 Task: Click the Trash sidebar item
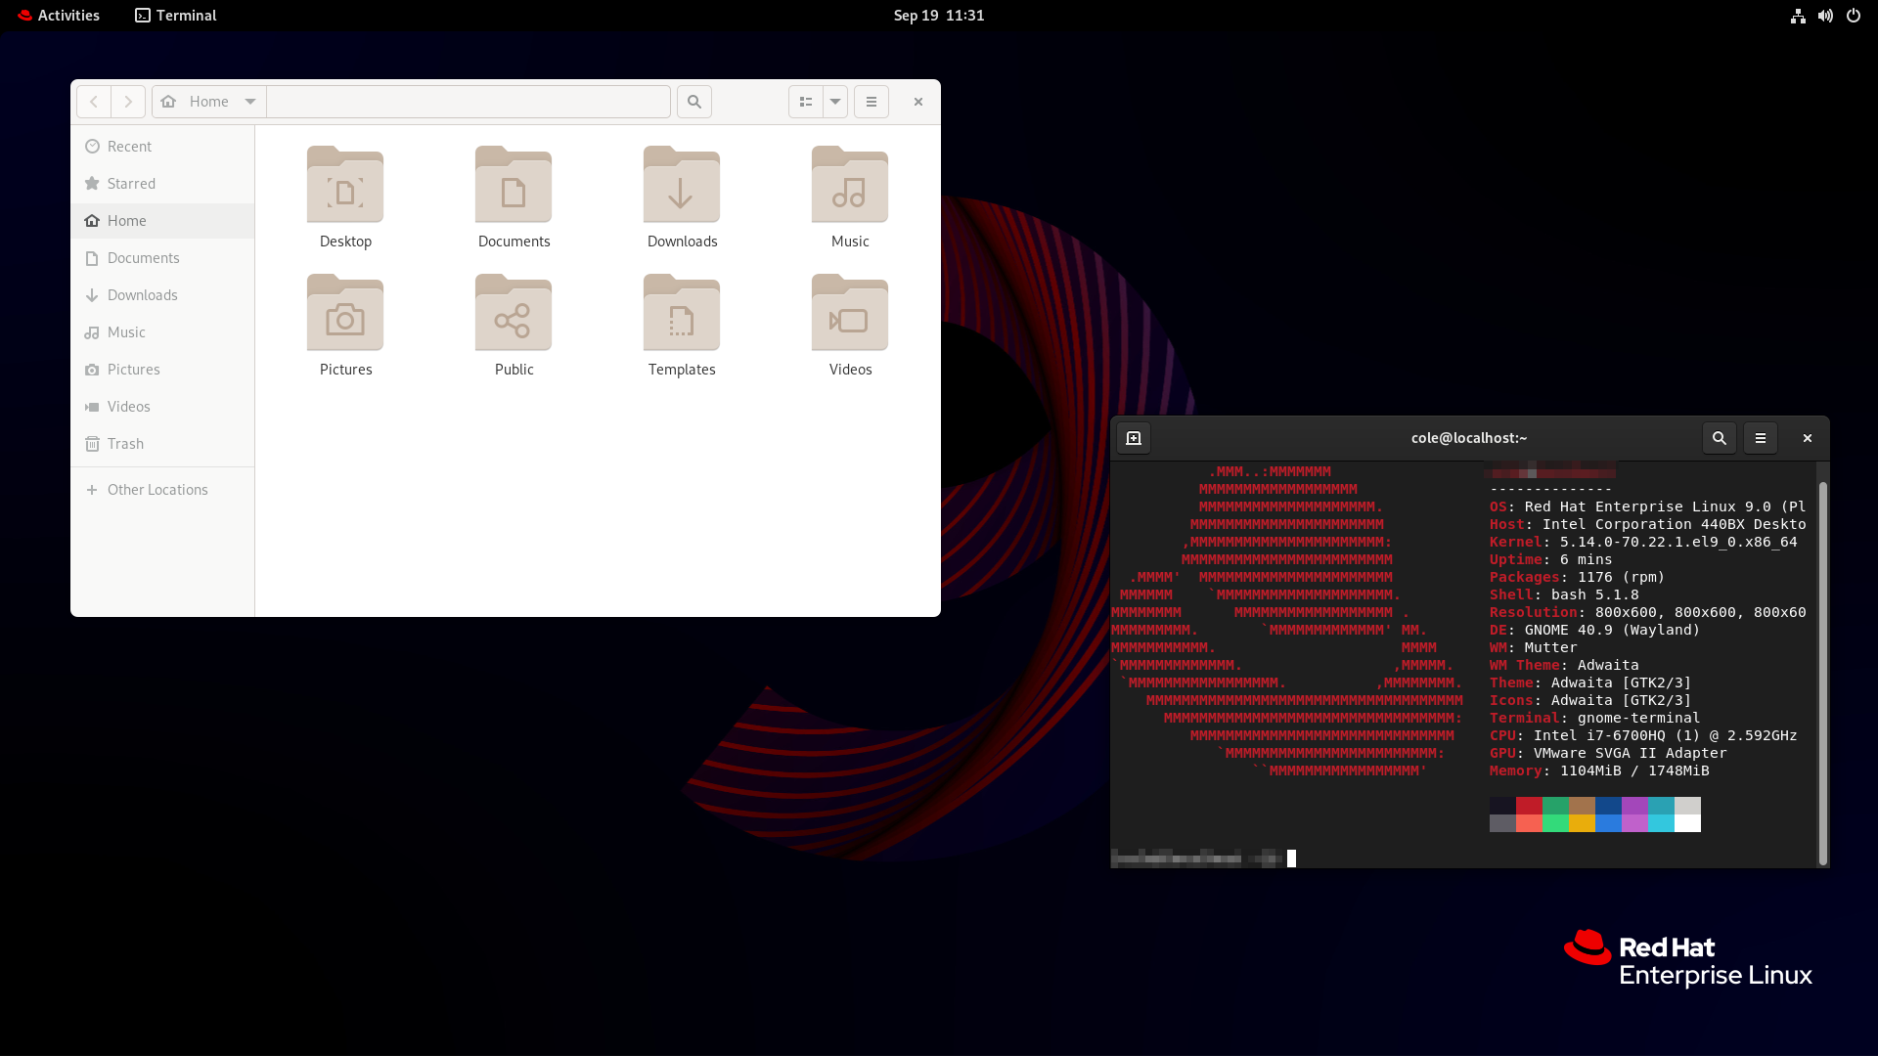pyautogui.click(x=125, y=442)
